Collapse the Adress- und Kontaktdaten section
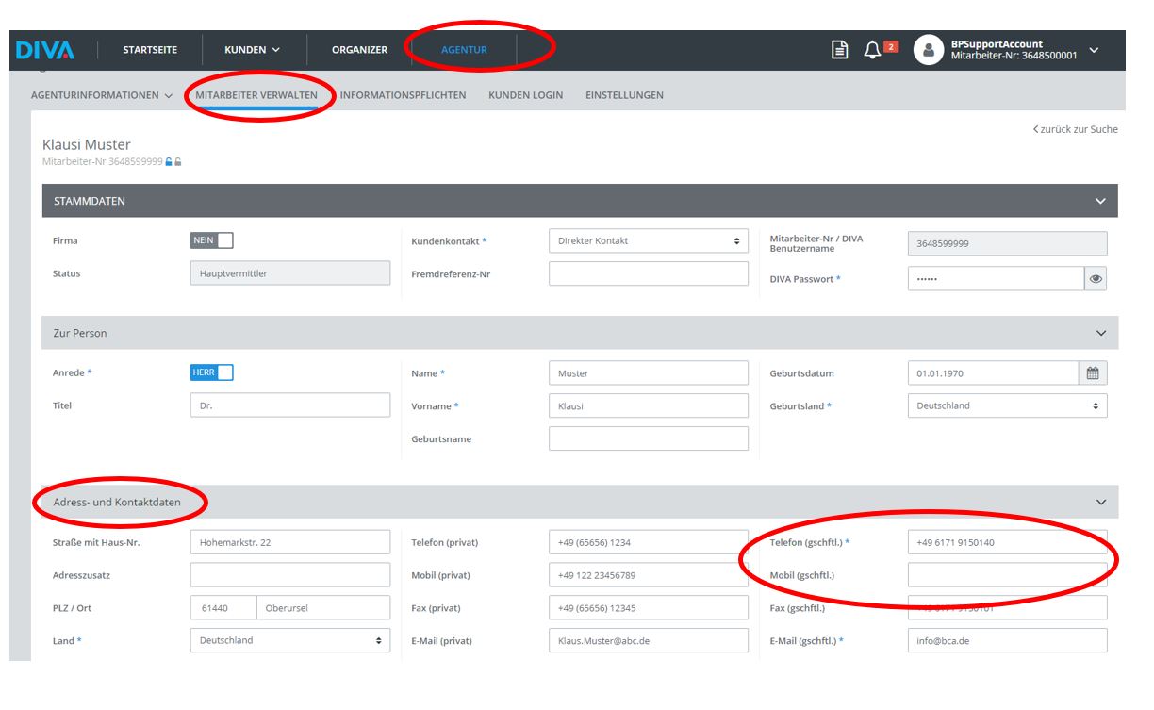 (1099, 503)
